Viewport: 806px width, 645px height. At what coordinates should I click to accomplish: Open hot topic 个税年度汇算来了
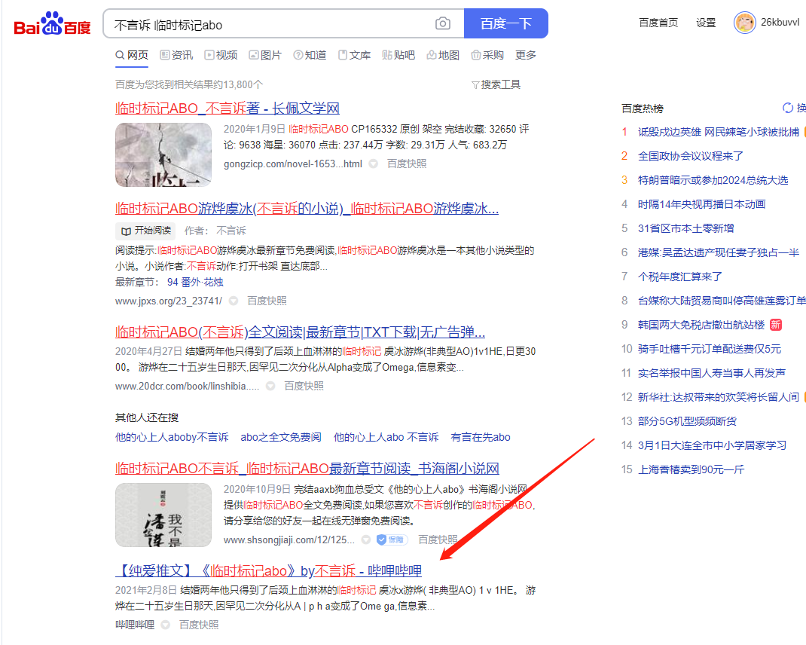pos(680,277)
